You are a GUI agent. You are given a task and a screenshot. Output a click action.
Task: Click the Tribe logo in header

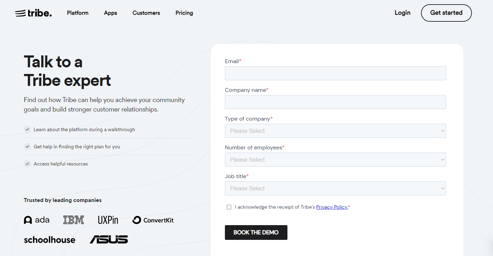(x=33, y=13)
